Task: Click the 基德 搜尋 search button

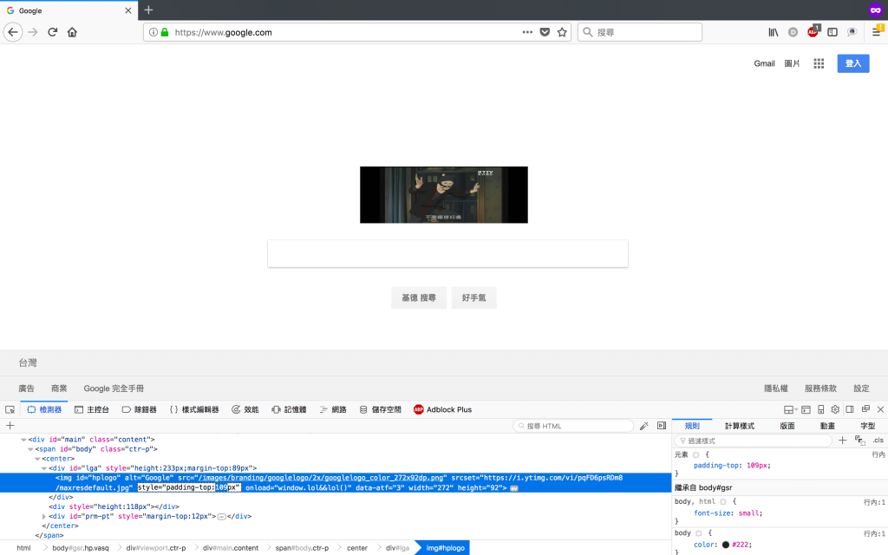Action: point(419,298)
